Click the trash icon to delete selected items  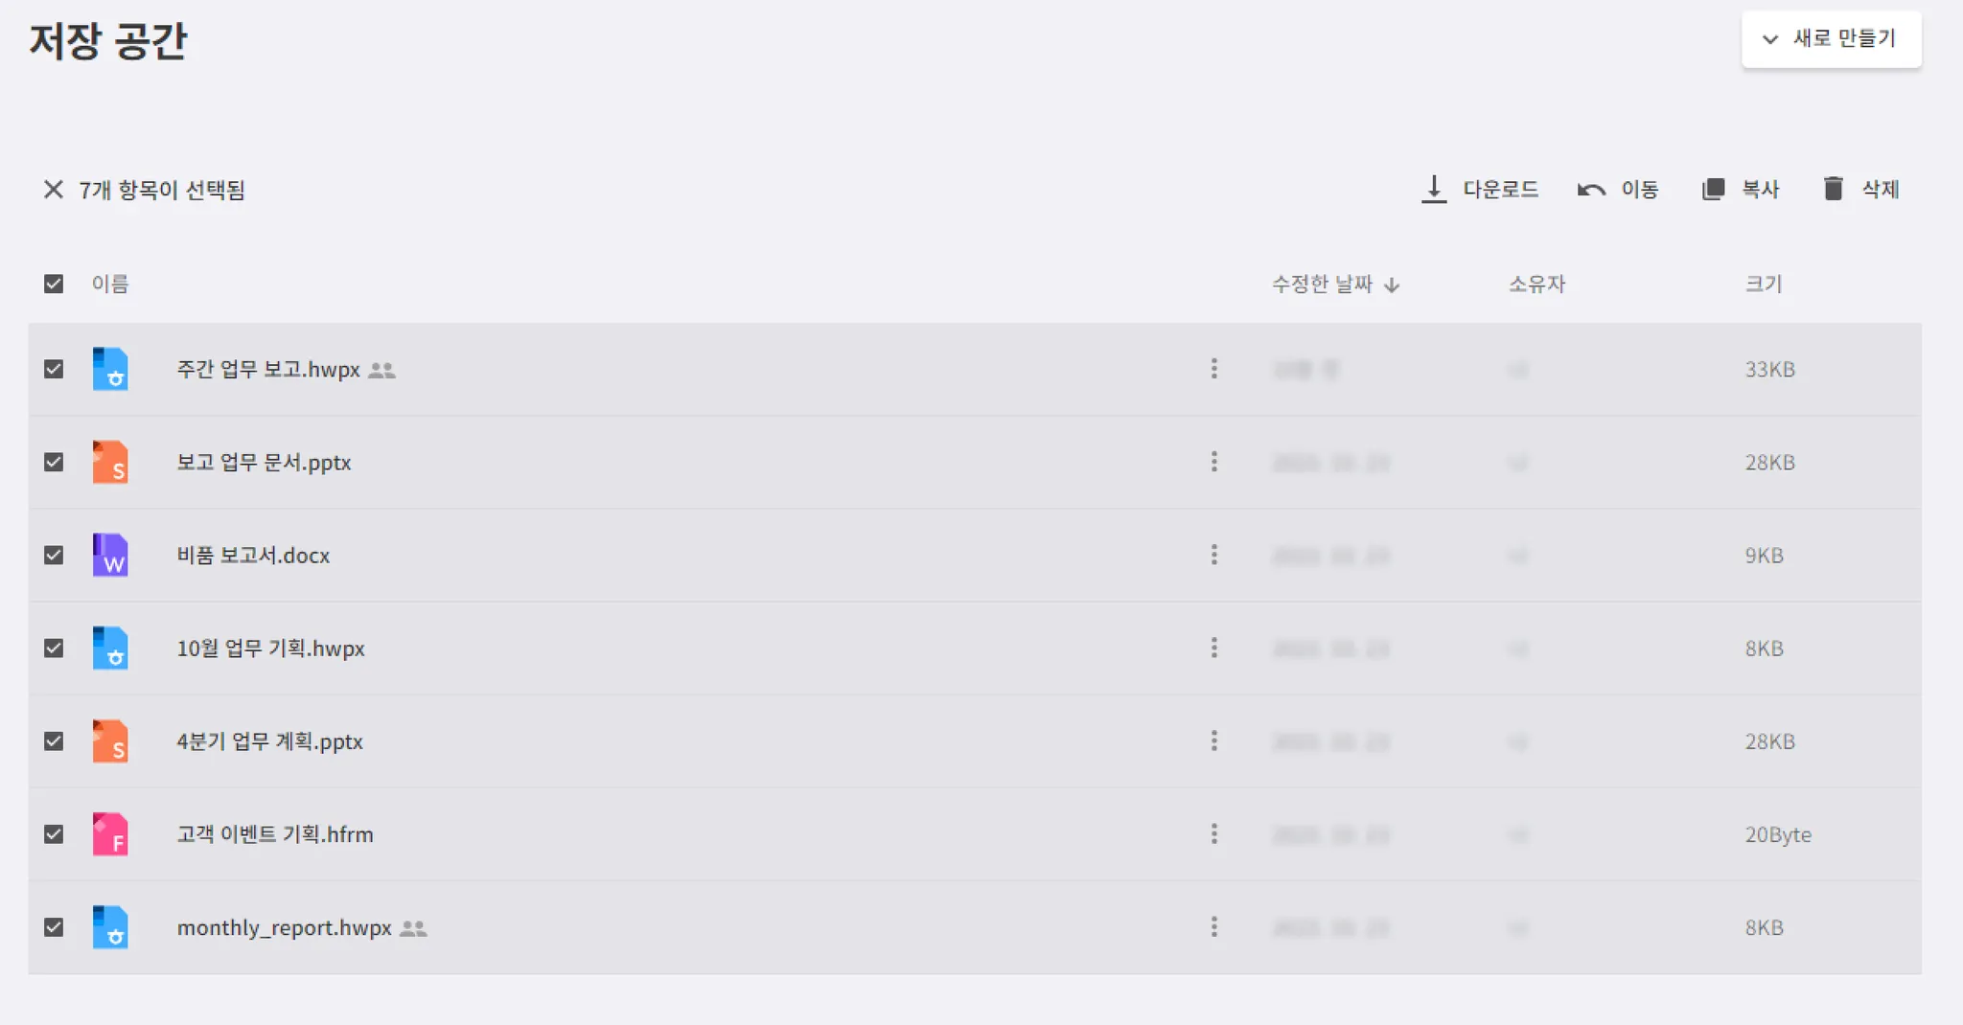click(1833, 189)
